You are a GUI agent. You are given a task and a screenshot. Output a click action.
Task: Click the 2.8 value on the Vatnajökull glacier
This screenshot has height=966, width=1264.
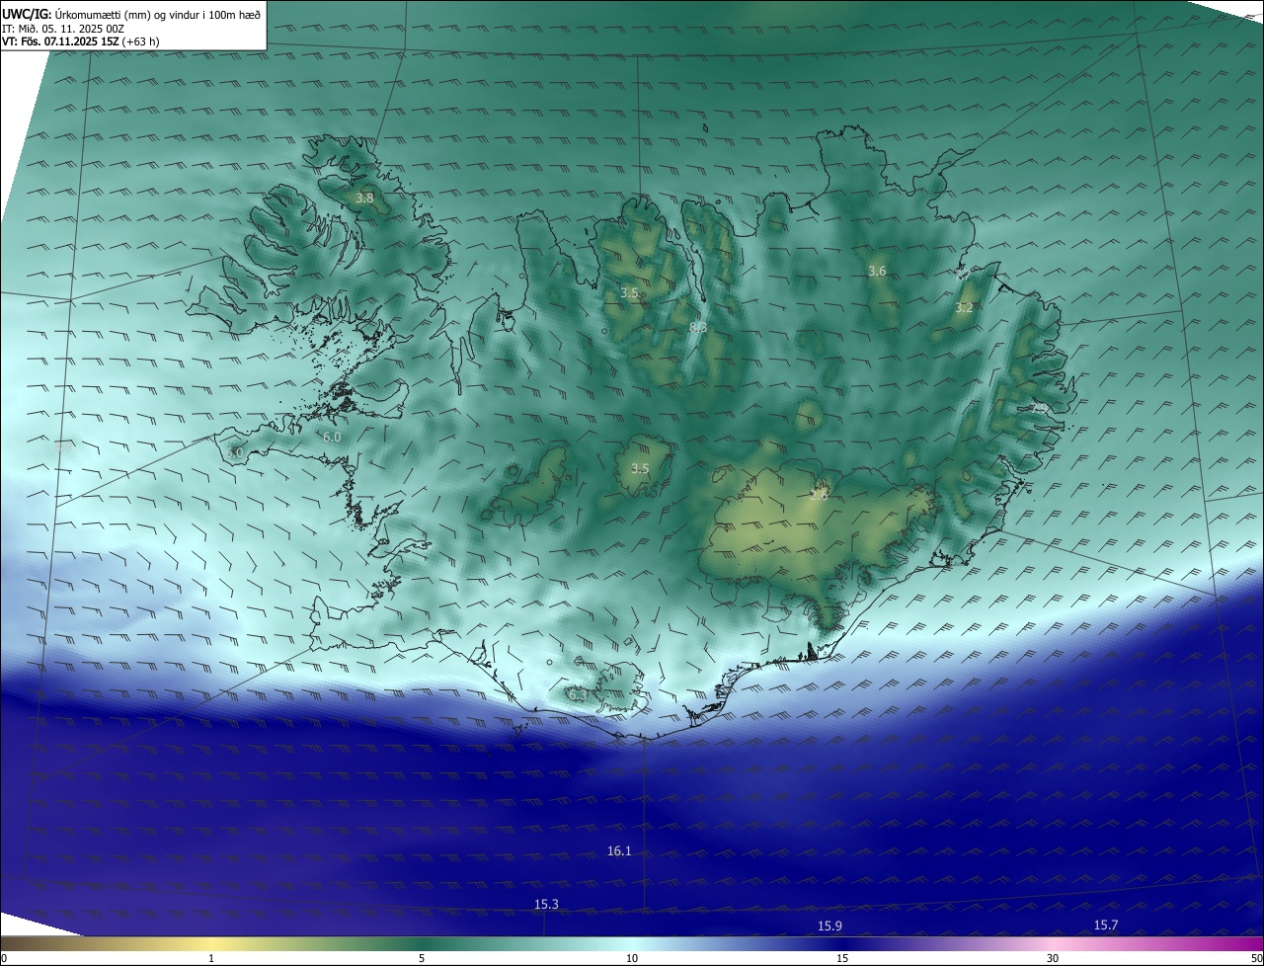pyautogui.click(x=819, y=496)
